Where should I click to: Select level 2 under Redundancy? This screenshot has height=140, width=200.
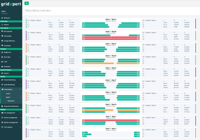pyautogui.click(x=8, y=97)
